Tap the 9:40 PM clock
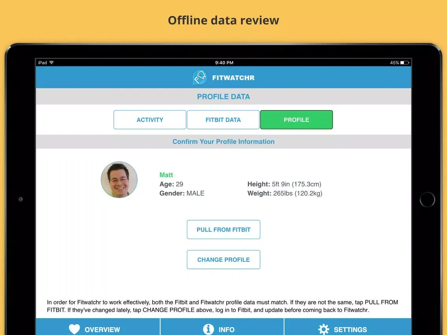The height and width of the screenshot is (335, 447). pyautogui.click(x=224, y=63)
